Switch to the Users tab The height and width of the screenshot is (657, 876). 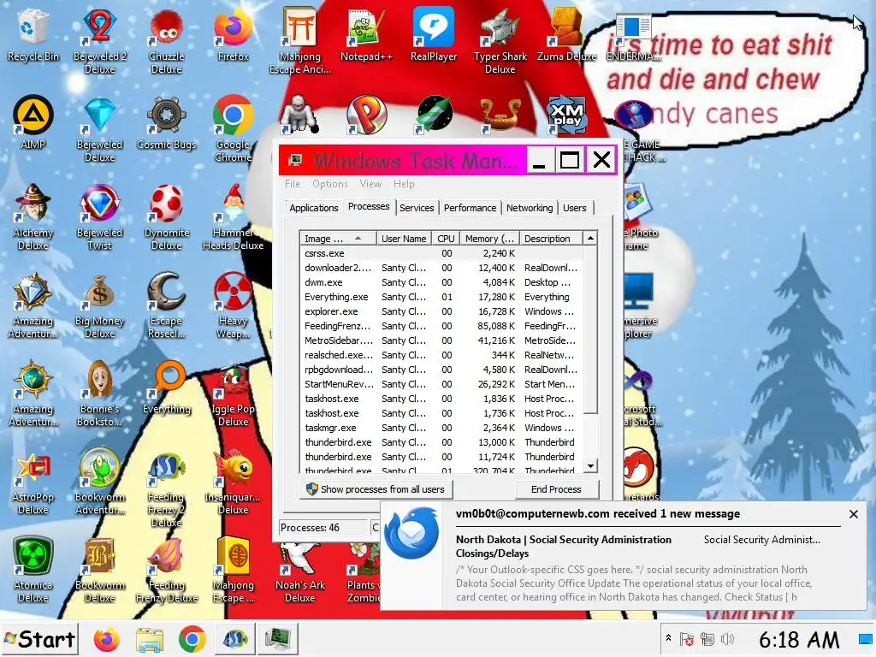point(574,208)
